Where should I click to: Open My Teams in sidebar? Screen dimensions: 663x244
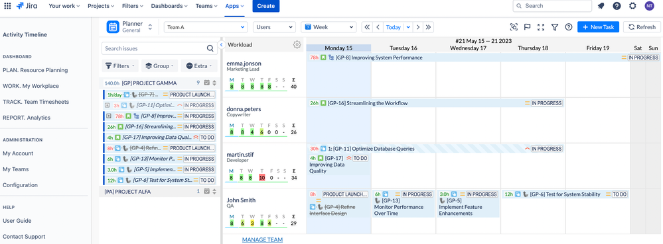(x=16, y=169)
